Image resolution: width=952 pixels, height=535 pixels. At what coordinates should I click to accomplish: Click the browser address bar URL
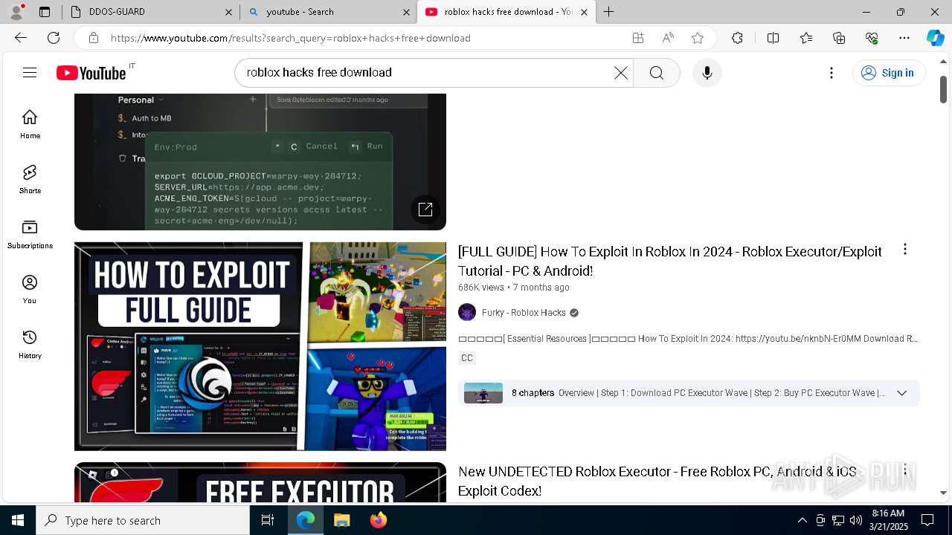click(x=290, y=38)
